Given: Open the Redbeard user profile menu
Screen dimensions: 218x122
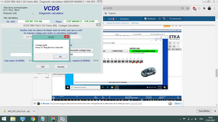Looking at the screenshot, I should [x=150, y=19].
